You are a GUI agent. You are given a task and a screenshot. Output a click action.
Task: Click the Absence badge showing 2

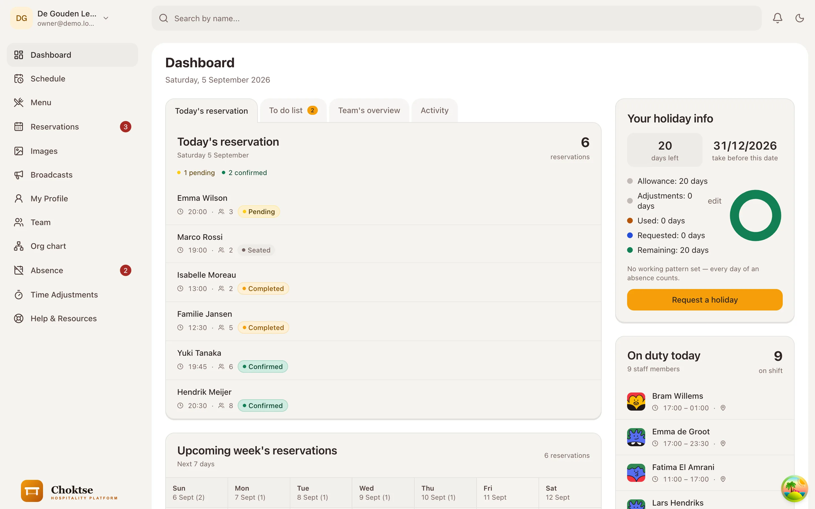tap(126, 270)
